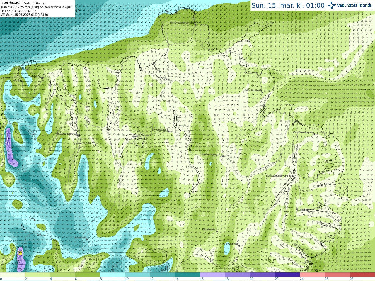Pick the pink 24–26 scale swatch
This screenshot has height=281, width=375.
tap(312, 275)
